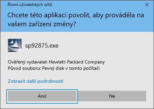Click the Chcete této aplikaci povolit heading

click(49, 15)
